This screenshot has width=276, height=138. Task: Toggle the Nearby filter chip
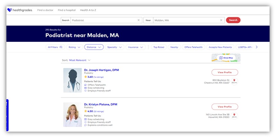tap(174, 47)
